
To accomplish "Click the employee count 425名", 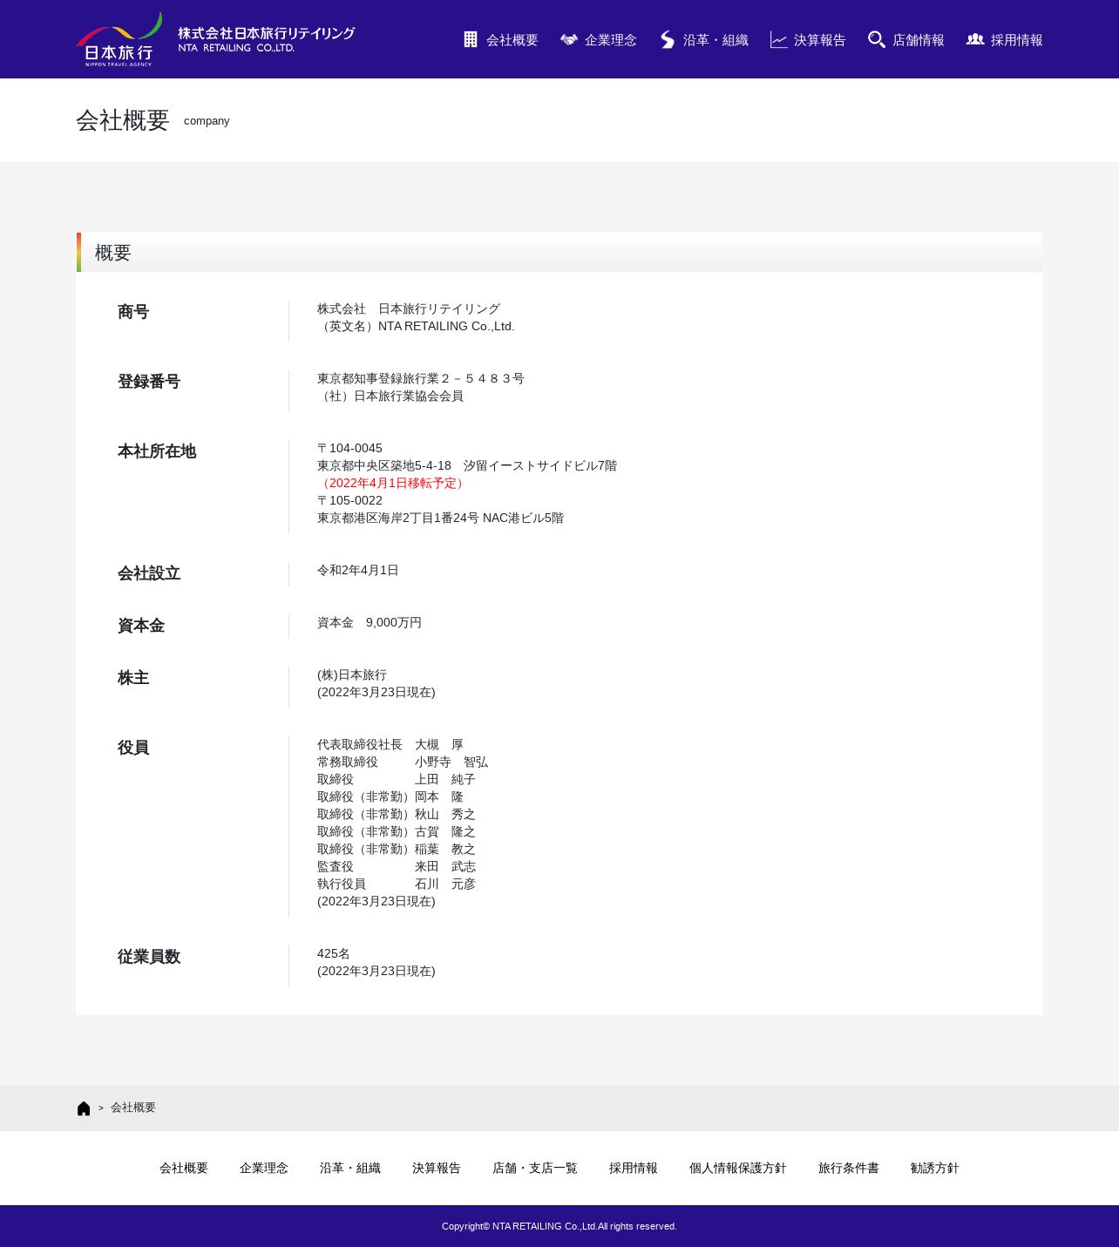I will [334, 954].
